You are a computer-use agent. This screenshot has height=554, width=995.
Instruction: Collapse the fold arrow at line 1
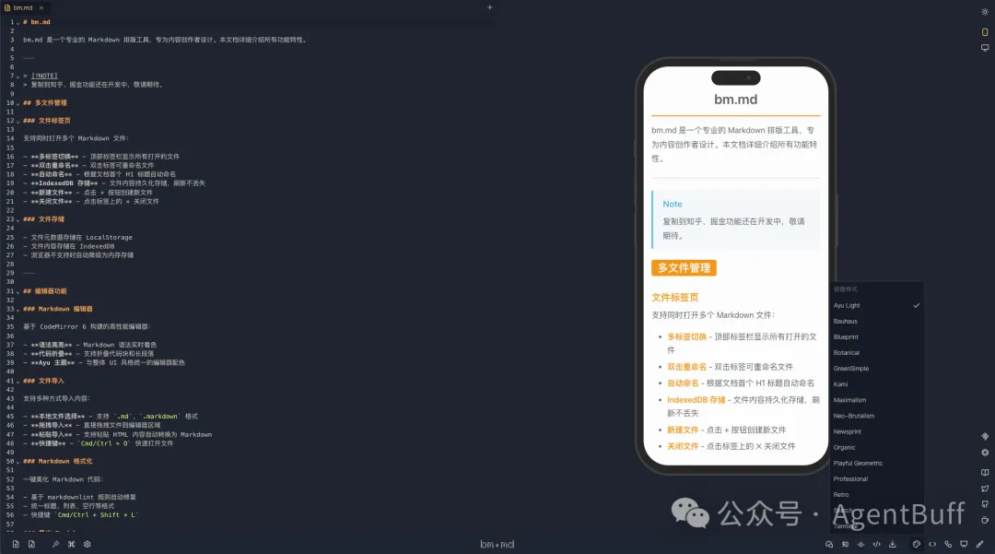coord(18,22)
